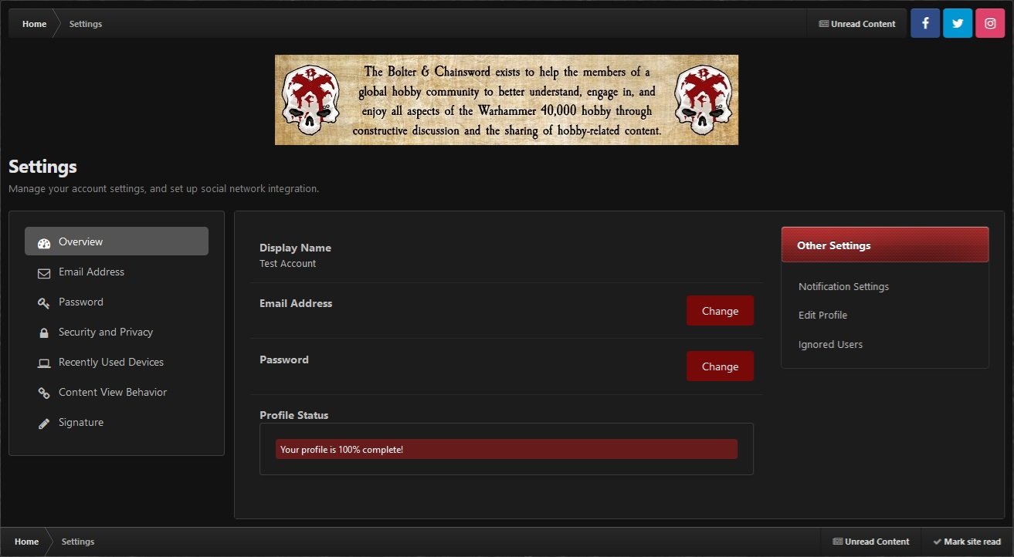Open Ignored Users settings

830,344
